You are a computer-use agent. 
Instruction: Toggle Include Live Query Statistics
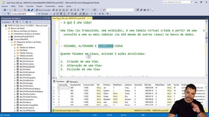[x=72, y=14]
